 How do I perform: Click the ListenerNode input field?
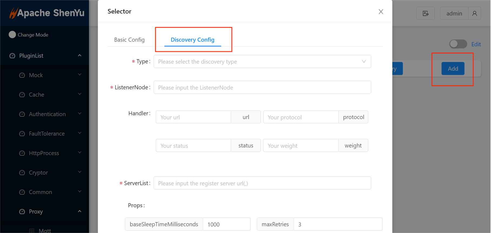click(262, 87)
